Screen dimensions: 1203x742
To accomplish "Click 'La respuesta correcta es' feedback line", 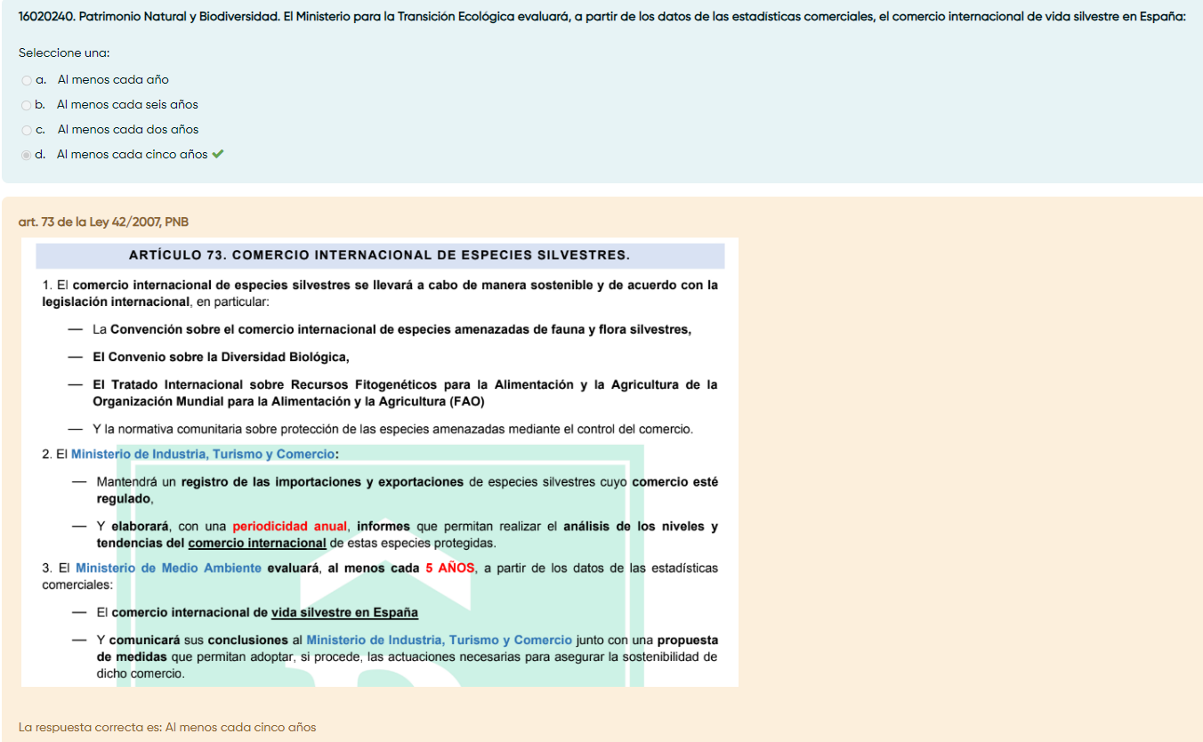I will pyautogui.click(x=167, y=727).
